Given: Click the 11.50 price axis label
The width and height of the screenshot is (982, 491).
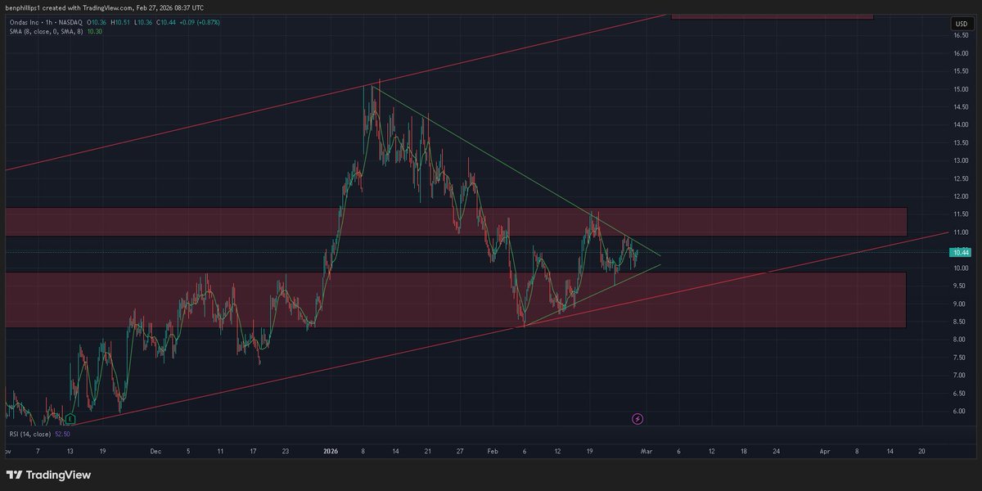Looking at the screenshot, I should (x=960, y=214).
